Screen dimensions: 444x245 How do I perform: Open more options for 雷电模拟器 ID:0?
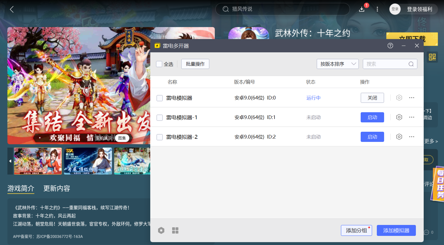pyautogui.click(x=411, y=98)
